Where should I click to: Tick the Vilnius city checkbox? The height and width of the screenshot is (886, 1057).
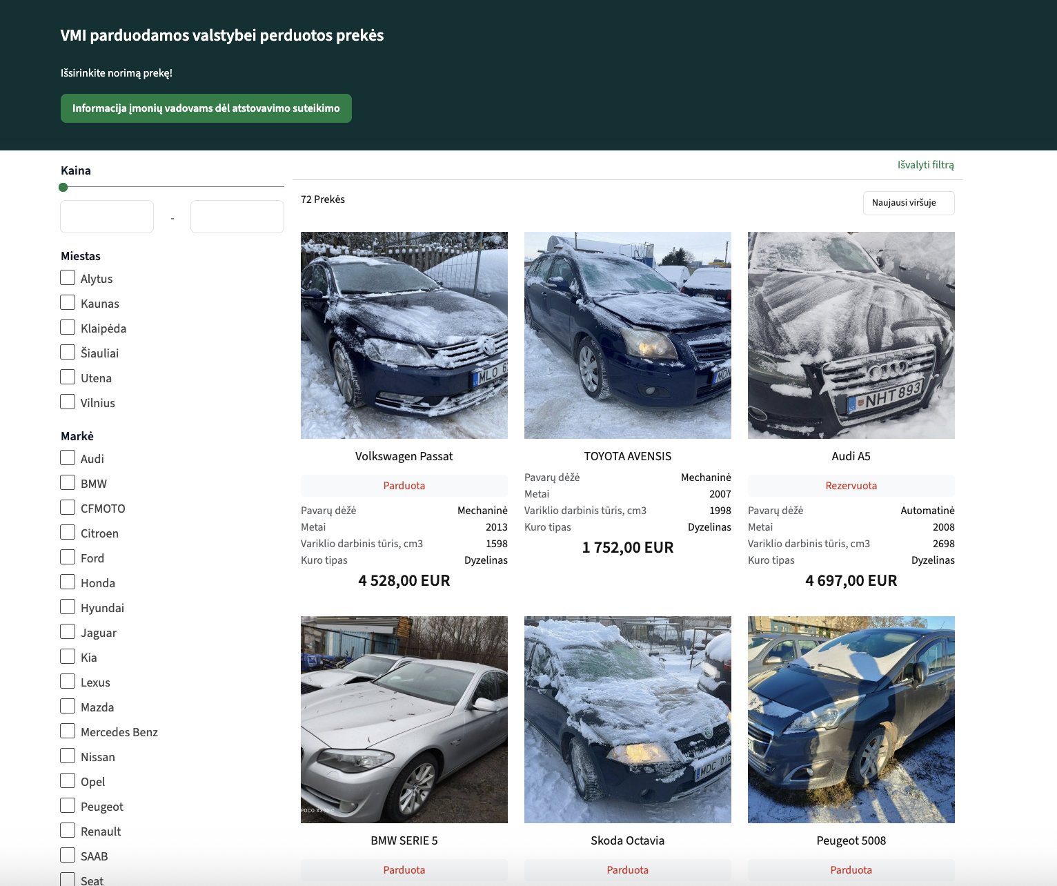pyautogui.click(x=68, y=402)
